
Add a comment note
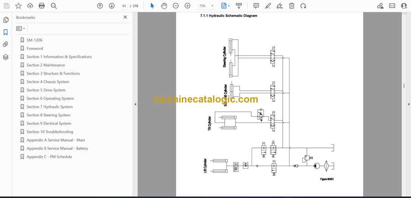256,6
